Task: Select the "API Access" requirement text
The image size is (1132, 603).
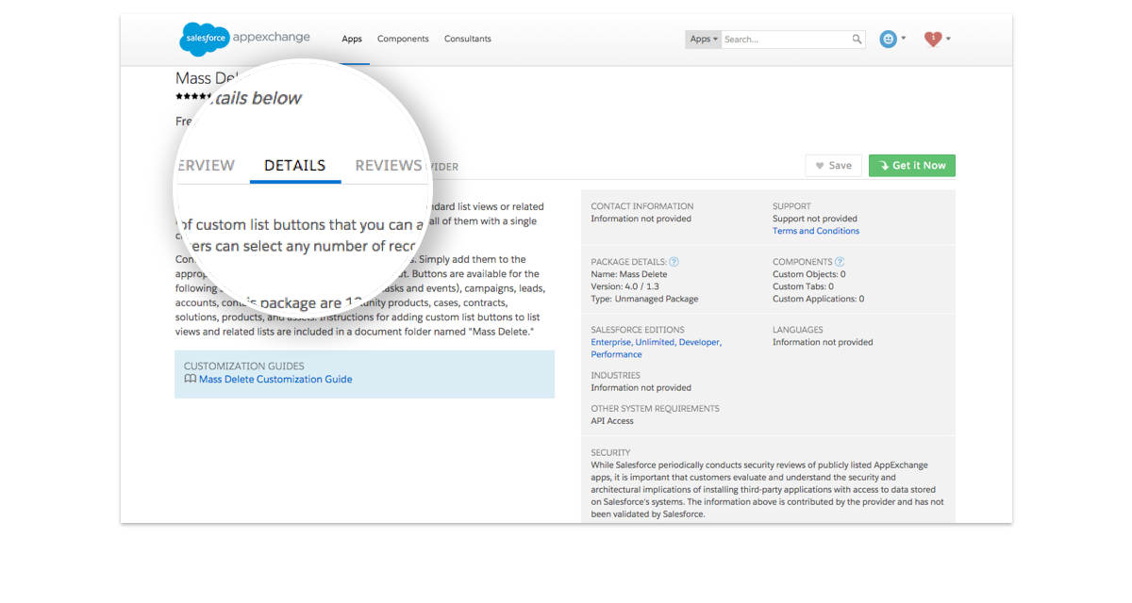Action: tap(613, 421)
